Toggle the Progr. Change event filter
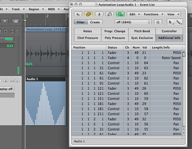Screen dimensions: 192x149 tap(115, 31)
